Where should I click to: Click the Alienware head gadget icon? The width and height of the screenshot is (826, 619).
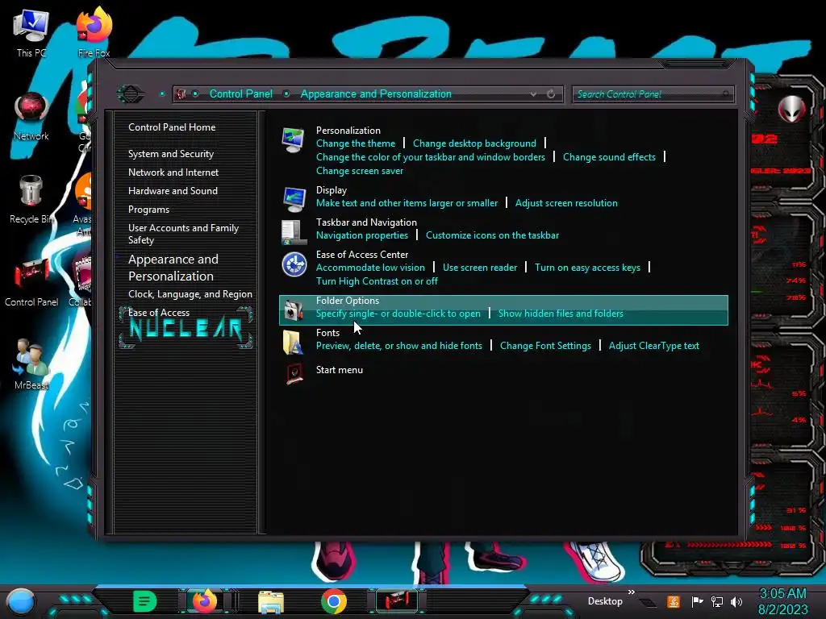pyautogui.click(x=791, y=109)
